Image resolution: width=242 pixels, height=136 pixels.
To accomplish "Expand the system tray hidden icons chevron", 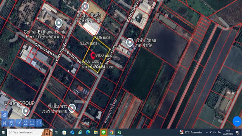I will 207,132.
